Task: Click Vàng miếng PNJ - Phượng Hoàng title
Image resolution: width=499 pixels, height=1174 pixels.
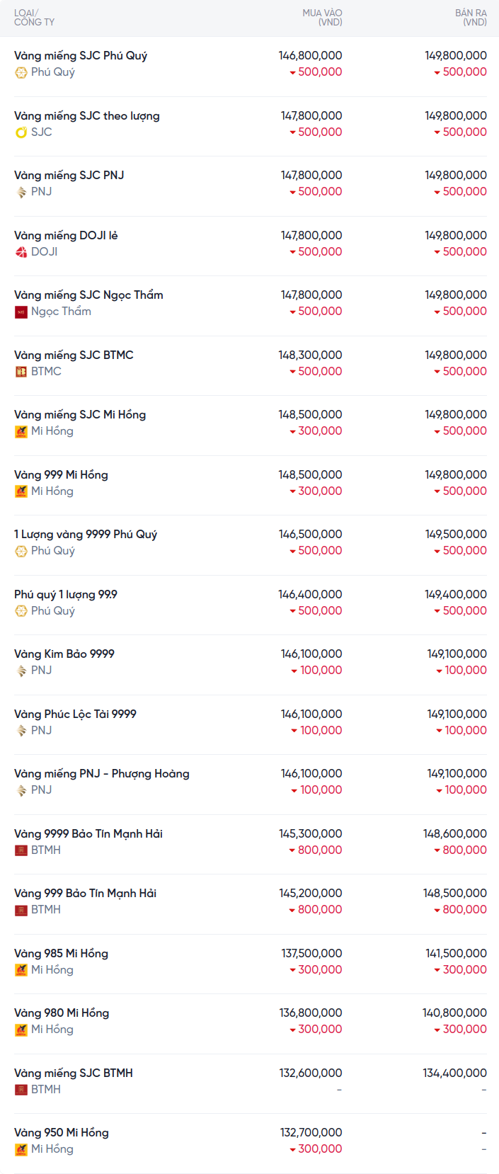Action: point(102,773)
